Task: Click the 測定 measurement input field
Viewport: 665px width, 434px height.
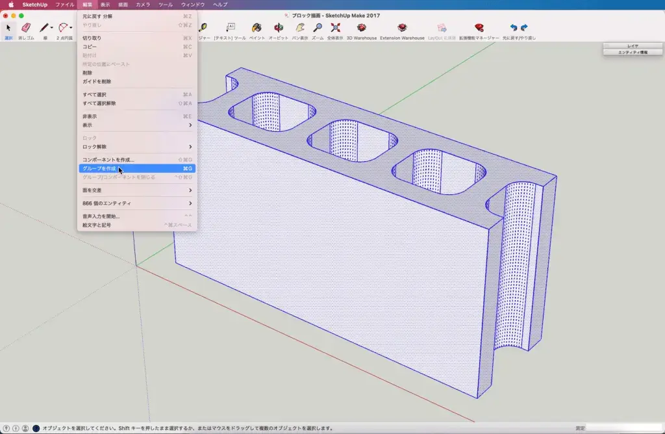Action: (623, 428)
